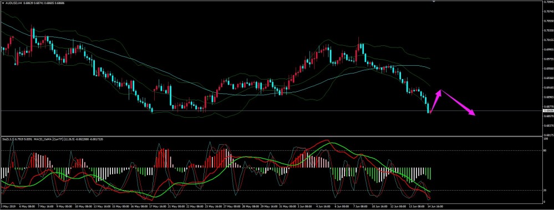Click the 100 level on oscillator scale
The width and height of the screenshot is (554, 210).
click(546, 139)
